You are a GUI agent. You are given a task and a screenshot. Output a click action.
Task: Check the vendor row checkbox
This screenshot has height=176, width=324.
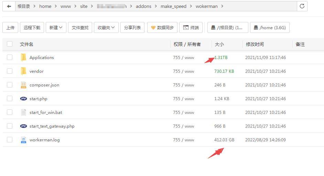10,71
